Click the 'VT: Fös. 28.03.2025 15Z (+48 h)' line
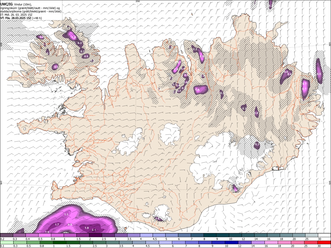This screenshot has height=248, width=331. point(21,18)
